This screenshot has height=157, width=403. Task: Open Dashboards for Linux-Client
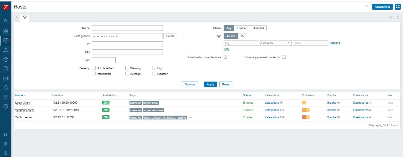(x=361, y=103)
